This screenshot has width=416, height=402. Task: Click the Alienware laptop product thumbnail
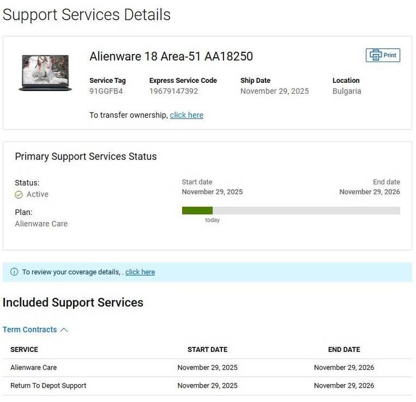pyautogui.click(x=45, y=72)
